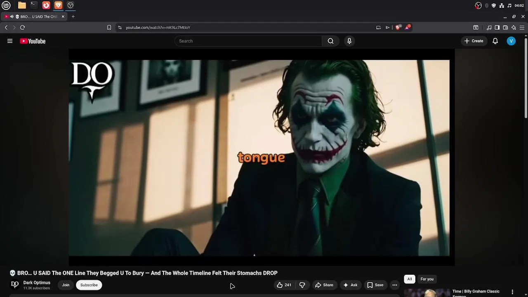Open more actions menu beside Save
This screenshot has height=297, width=528.
pyautogui.click(x=395, y=285)
